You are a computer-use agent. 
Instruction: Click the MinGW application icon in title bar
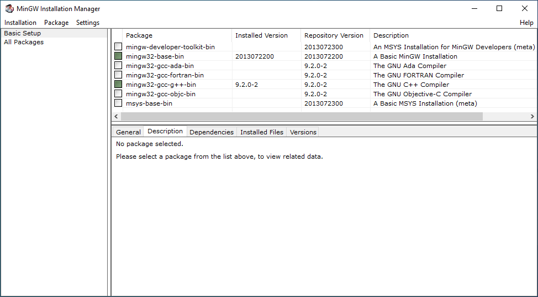point(9,9)
